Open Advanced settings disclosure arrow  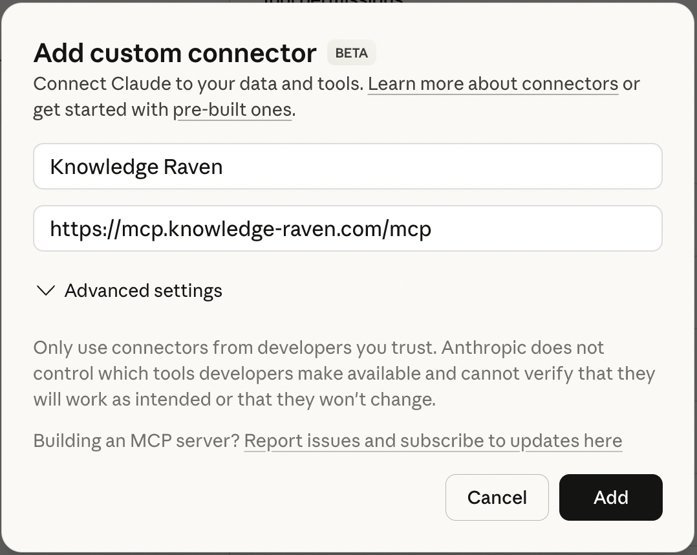pyautogui.click(x=45, y=290)
